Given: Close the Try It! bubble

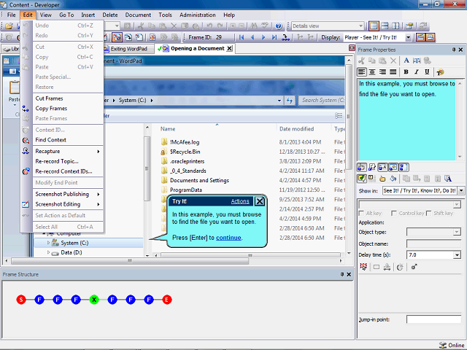Looking at the screenshot, I should (260, 201).
